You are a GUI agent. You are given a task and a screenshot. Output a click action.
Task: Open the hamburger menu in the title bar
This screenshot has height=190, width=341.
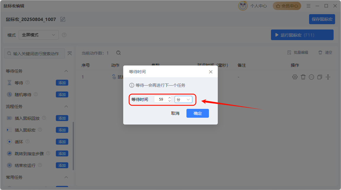[x=308, y=6]
